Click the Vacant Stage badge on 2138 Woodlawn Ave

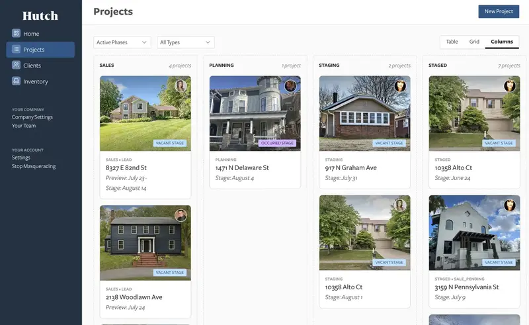point(170,272)
